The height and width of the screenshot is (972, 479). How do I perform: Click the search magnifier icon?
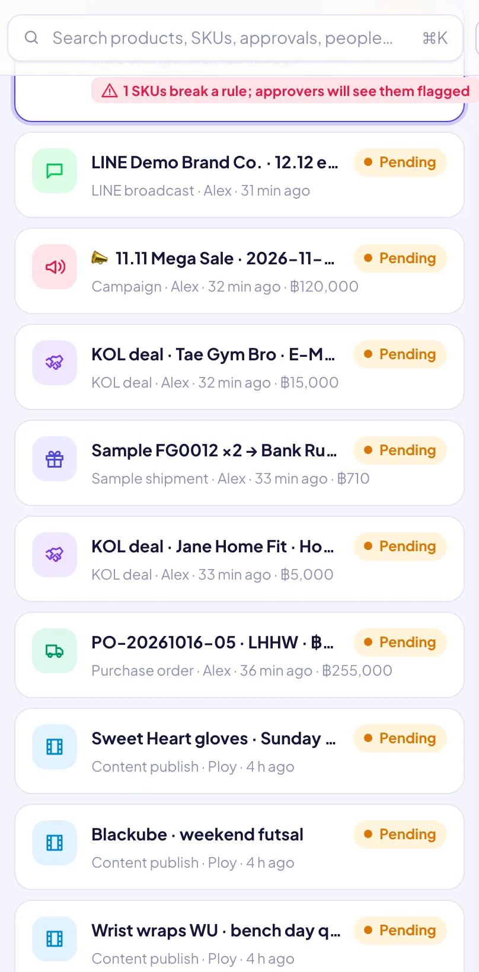click(31, 38)
